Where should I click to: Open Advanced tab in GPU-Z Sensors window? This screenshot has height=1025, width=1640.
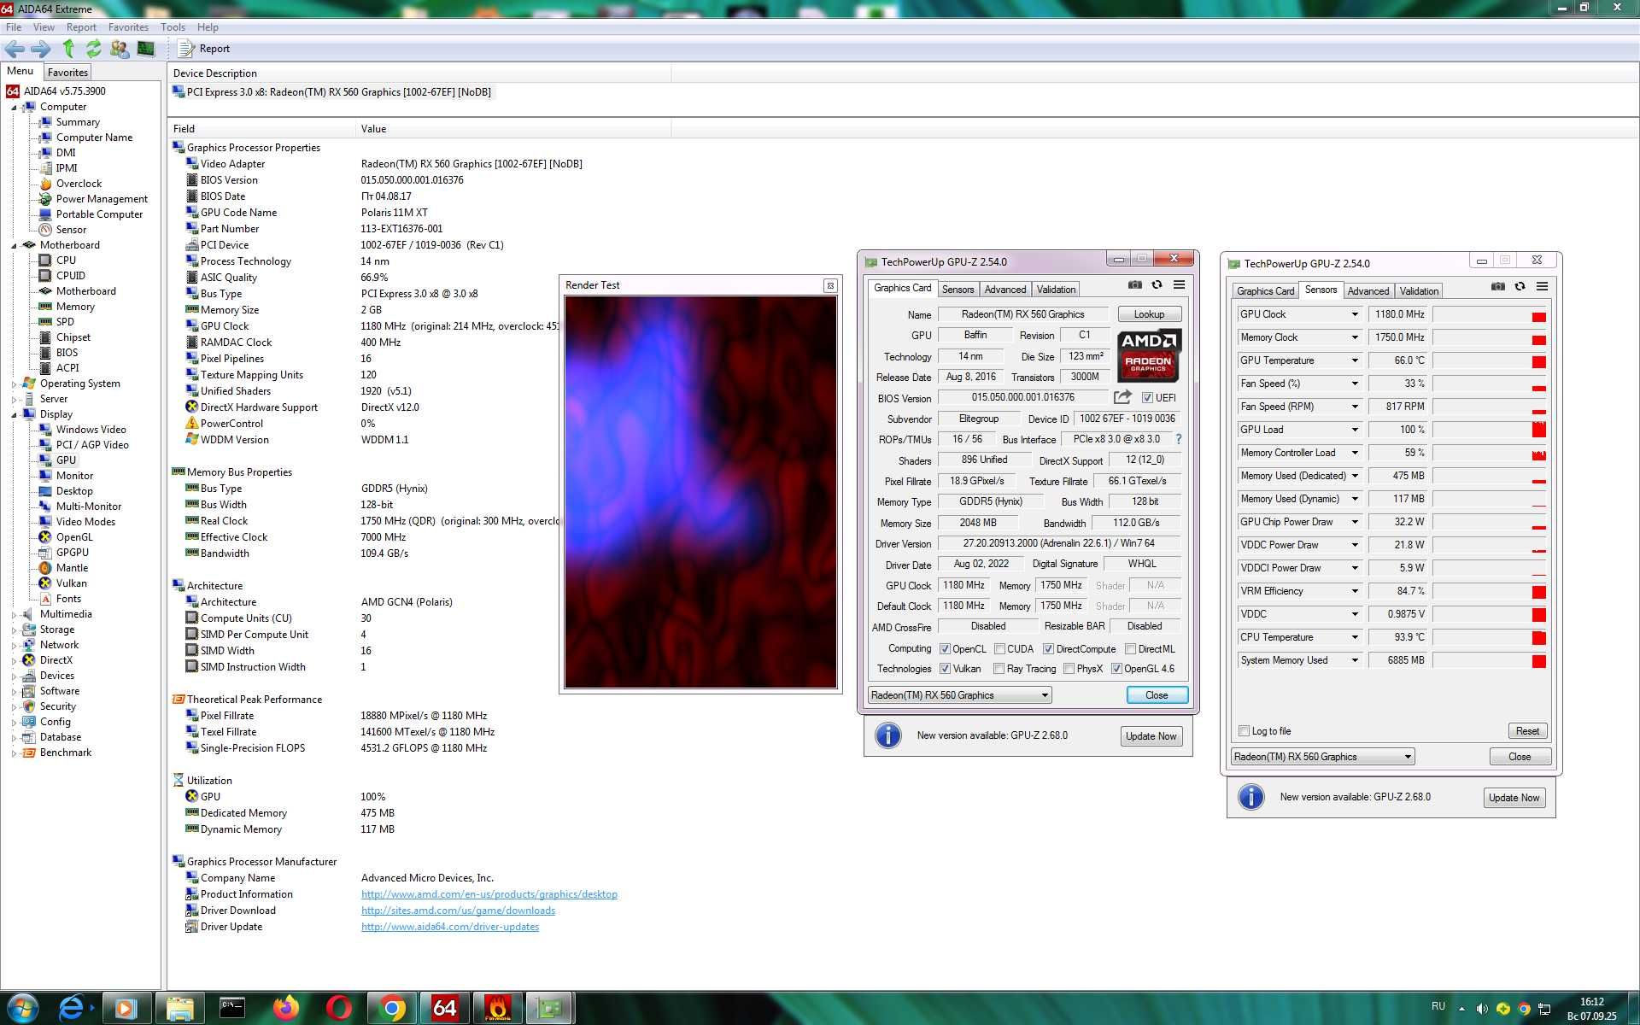[x=1368, y=291]
